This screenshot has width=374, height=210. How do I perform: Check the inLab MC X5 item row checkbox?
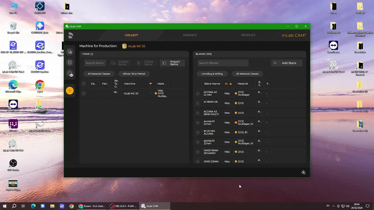tap(84, 93)
